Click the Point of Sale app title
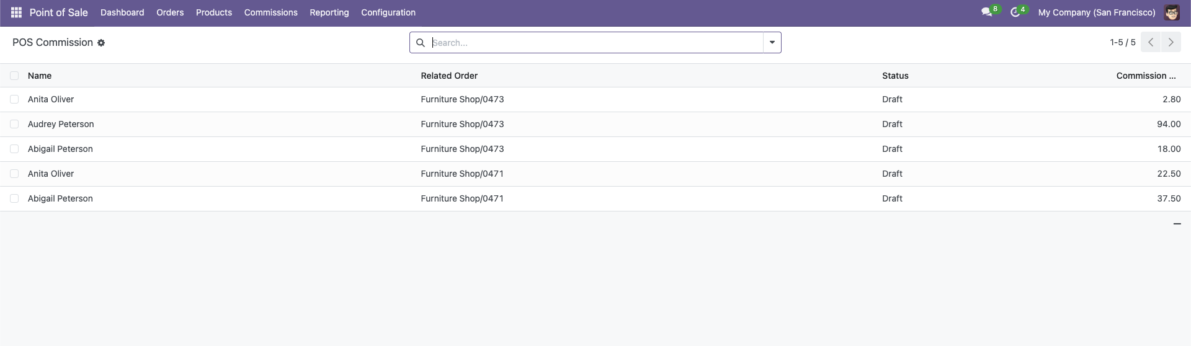The height and width of the screenshot is (346, 1191). point(59,12)
